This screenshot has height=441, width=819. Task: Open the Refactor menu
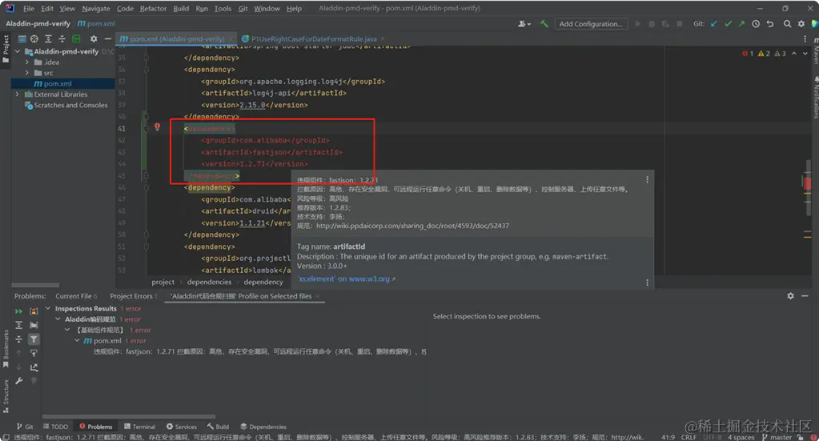tap(153, 8)
